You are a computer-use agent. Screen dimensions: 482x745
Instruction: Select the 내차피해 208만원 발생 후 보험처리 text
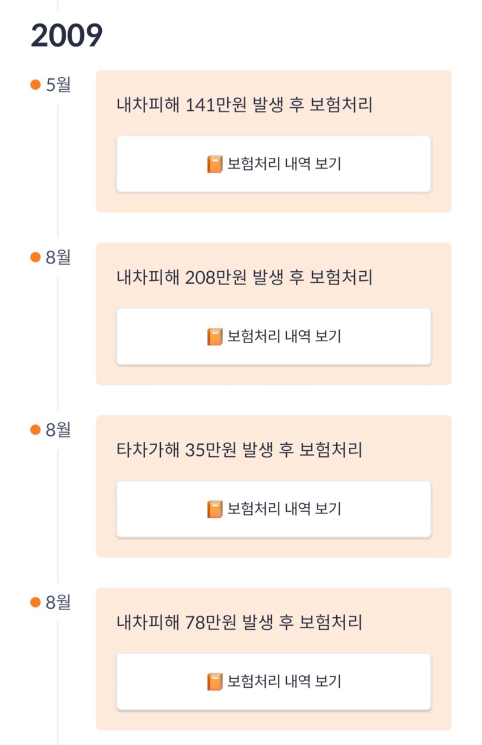245,277
